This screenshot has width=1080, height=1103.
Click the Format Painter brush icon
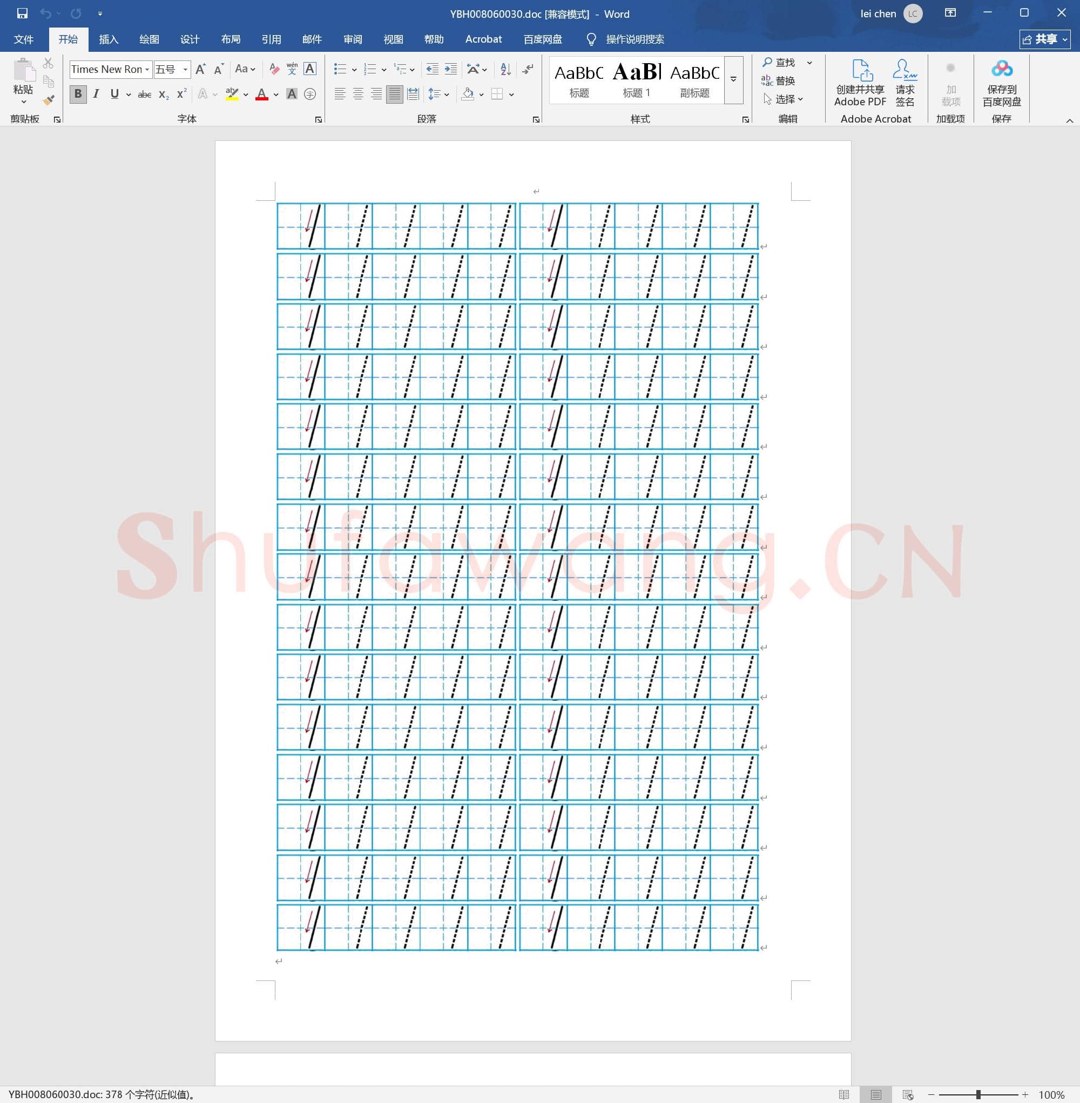(49, 100)
